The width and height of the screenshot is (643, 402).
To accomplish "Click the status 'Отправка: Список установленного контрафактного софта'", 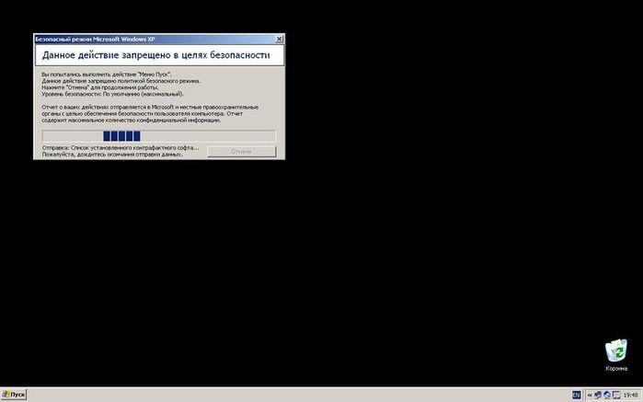I will [121, 148].
